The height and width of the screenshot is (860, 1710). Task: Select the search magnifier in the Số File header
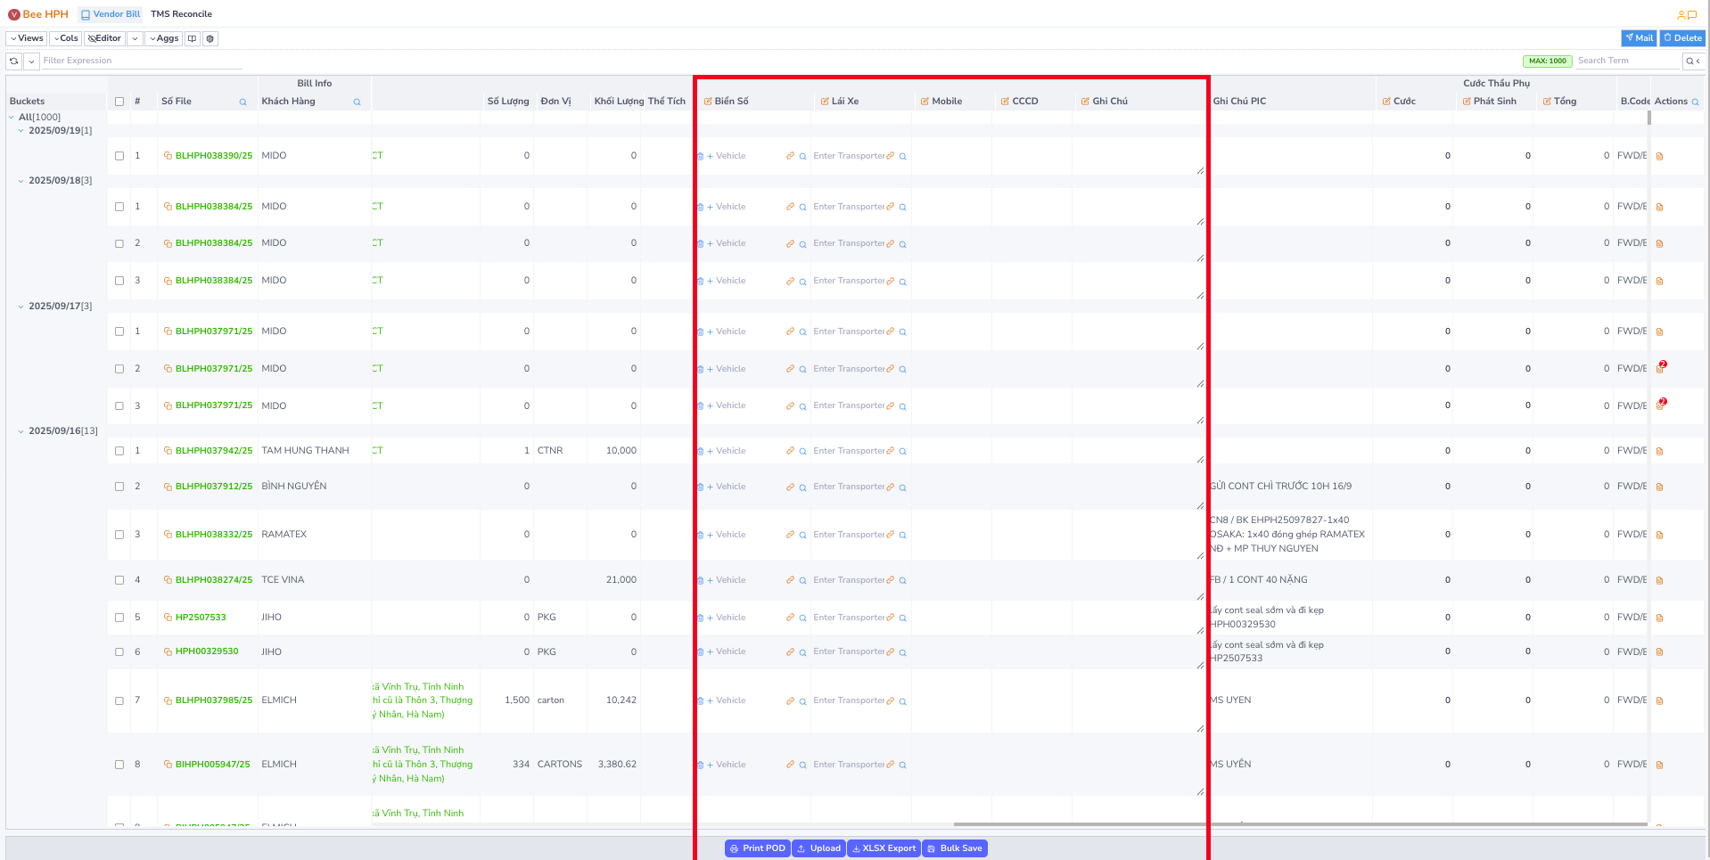pyautogui.click(x=243, y=101)
